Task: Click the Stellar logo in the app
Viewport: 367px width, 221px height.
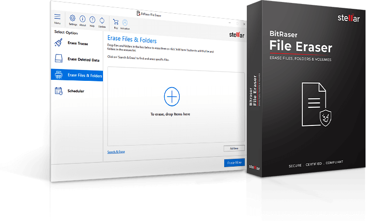Action: point(236,35)
